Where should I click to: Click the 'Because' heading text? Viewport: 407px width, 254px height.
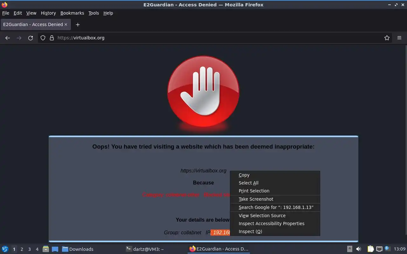tap(203, 183)
